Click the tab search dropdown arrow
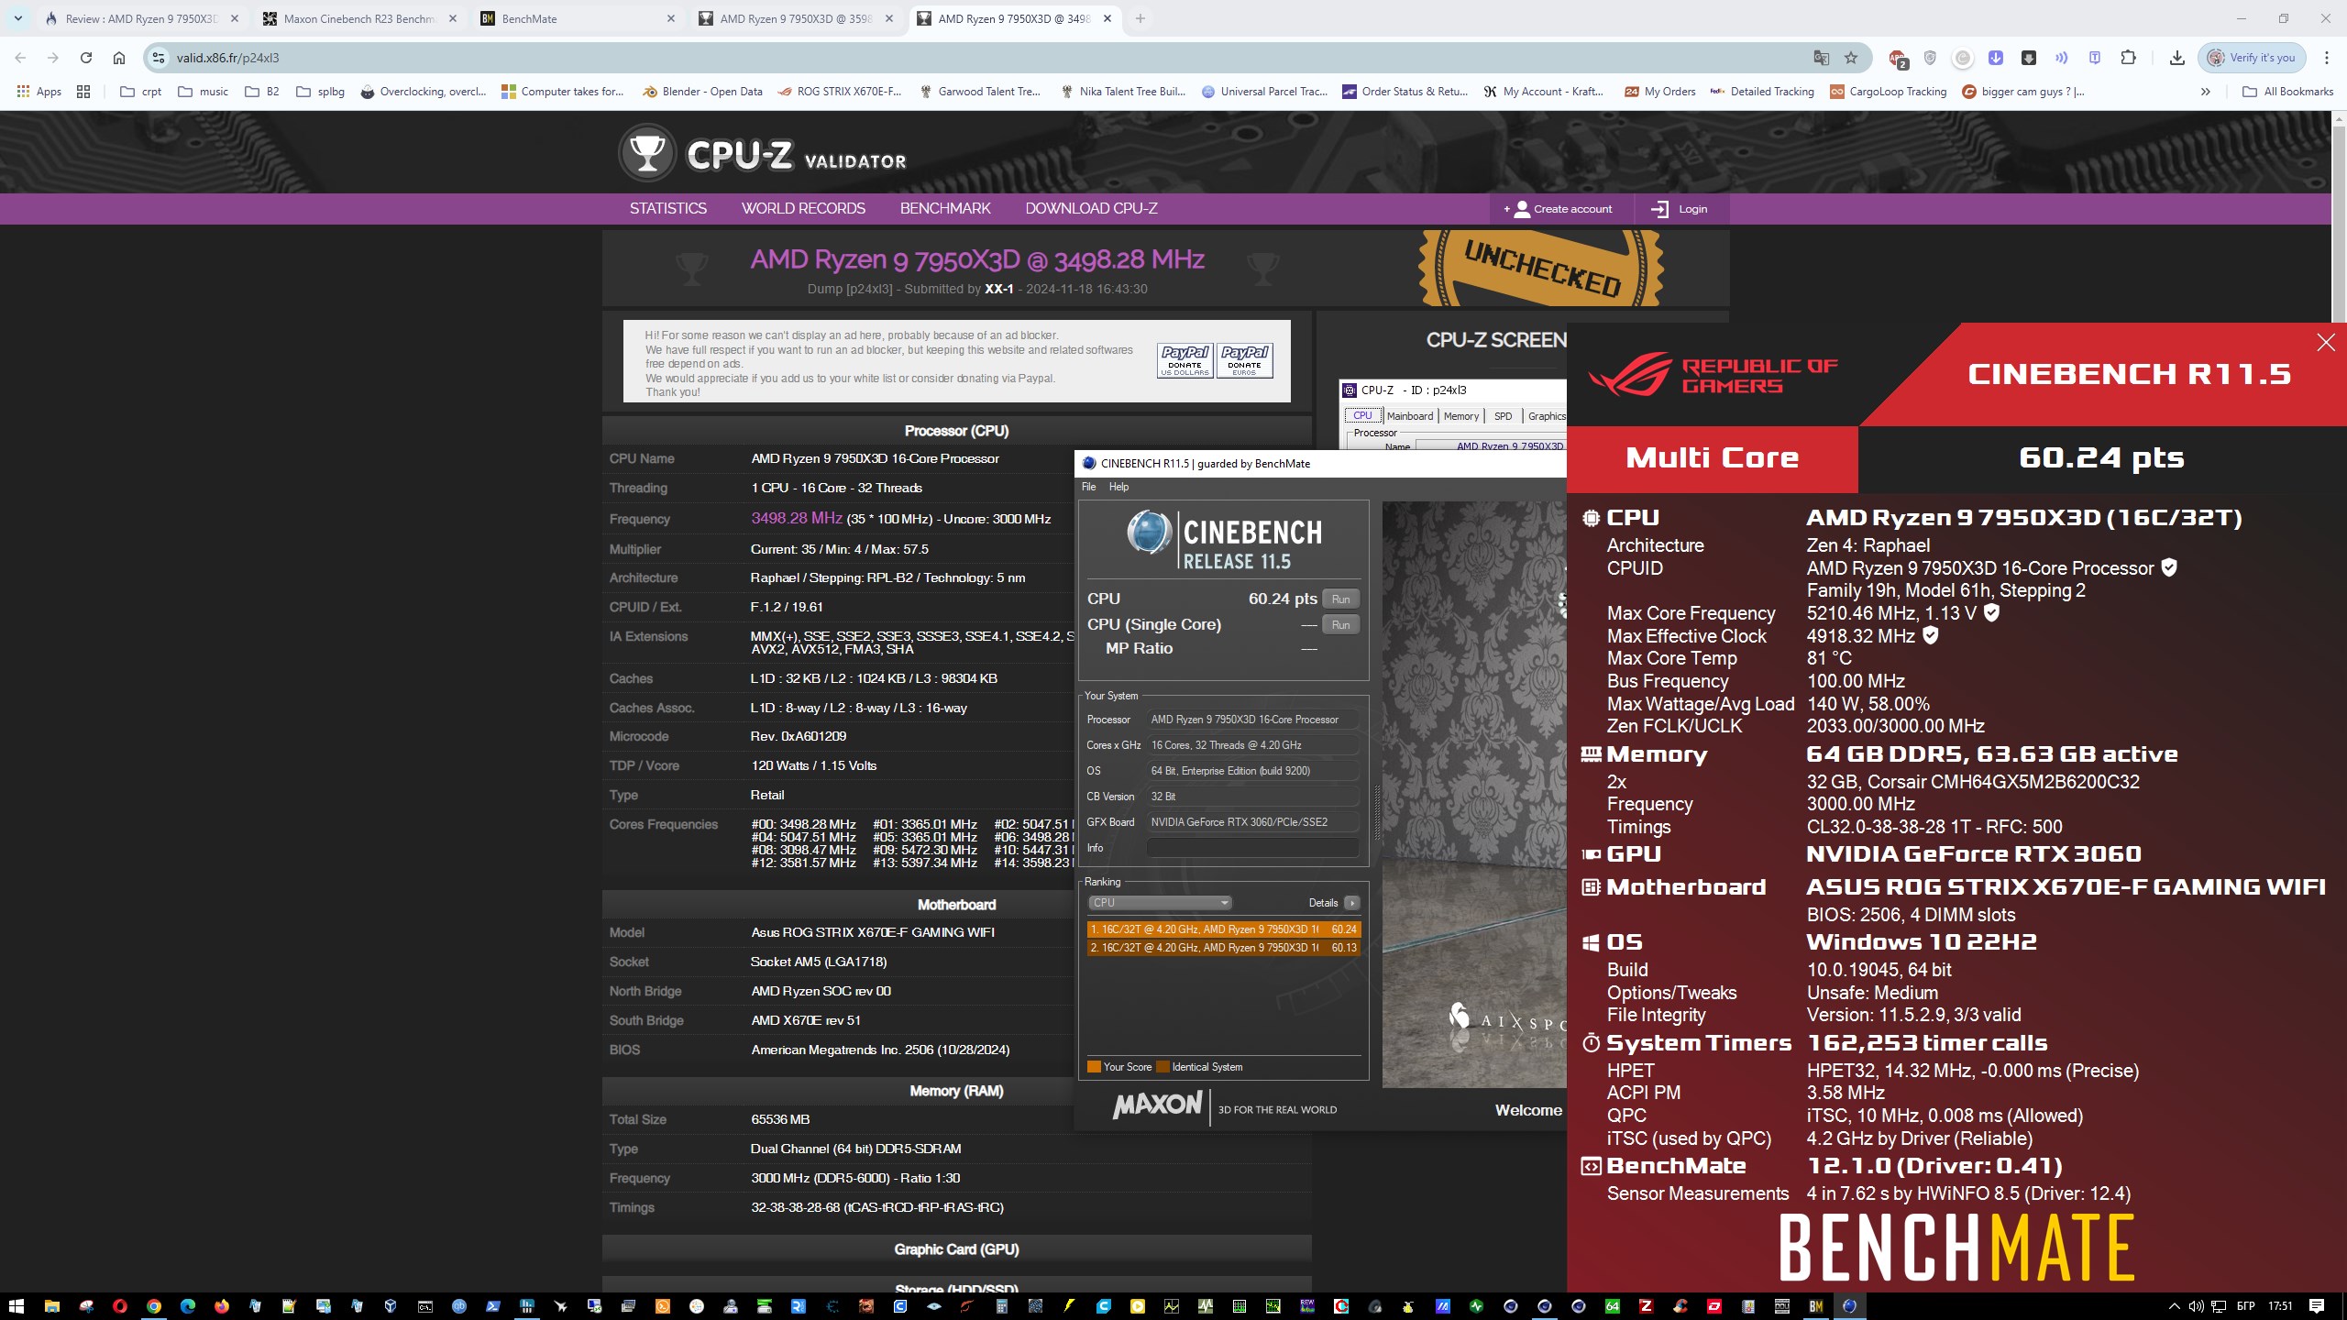 pyautogui.click(x=17, y=18)
